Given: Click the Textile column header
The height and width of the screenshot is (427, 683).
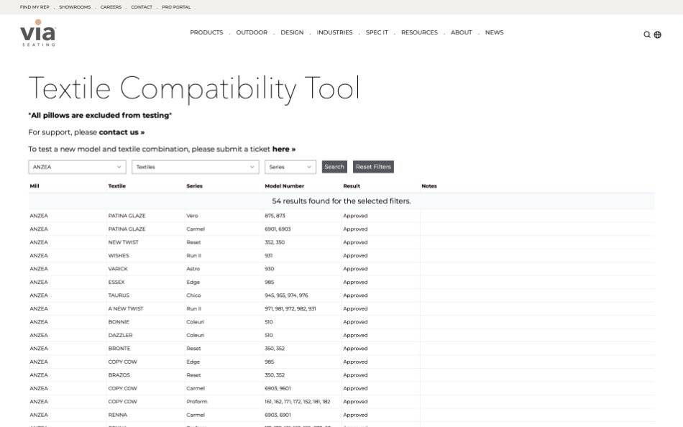Looking at the screenshot, I should pos(116,186).
